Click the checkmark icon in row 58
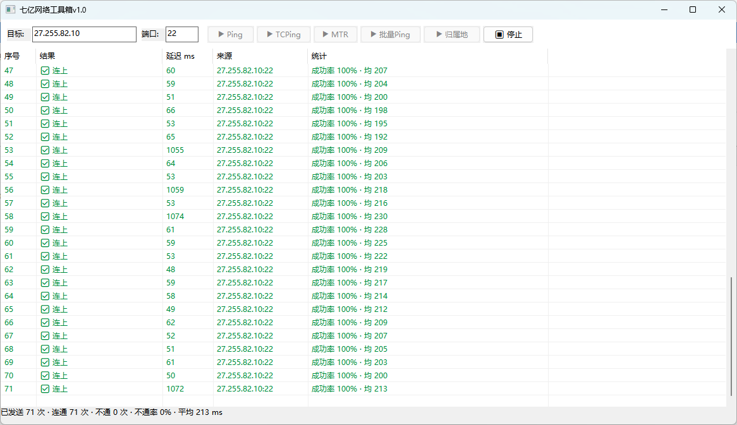This screenshot has width=737, height=425. [45, 217]
